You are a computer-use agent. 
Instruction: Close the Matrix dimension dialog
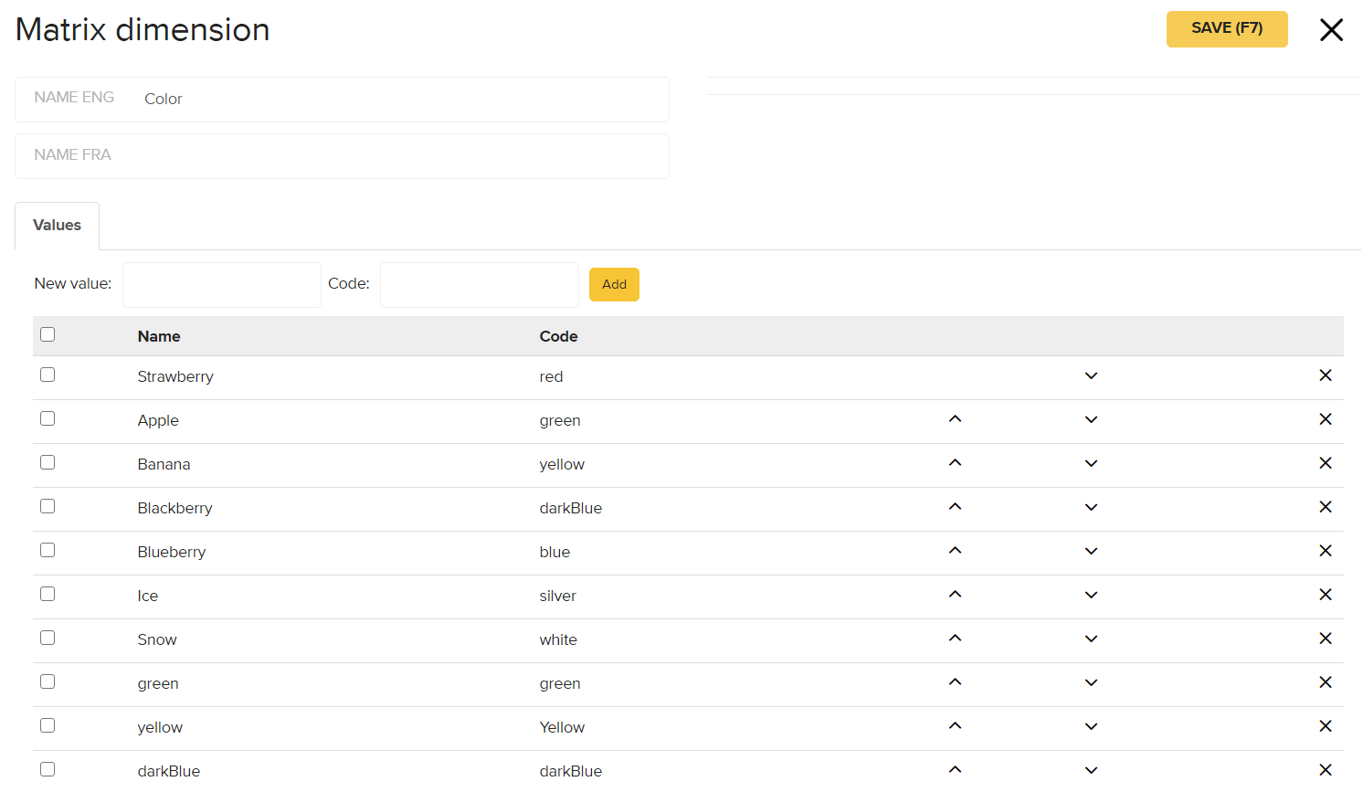tap(1331, 29)
